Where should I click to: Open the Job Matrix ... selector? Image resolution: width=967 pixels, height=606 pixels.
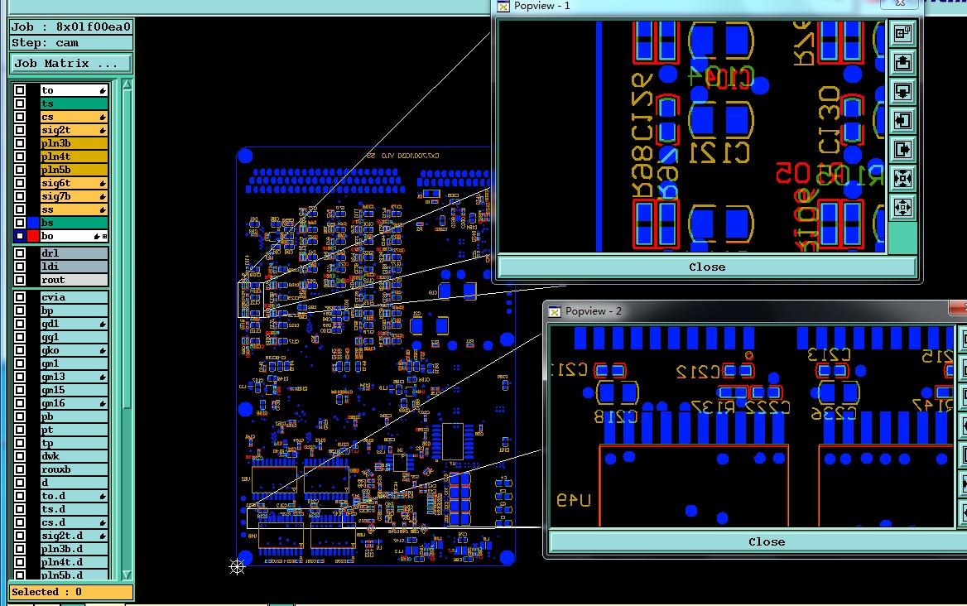[71, 64]
